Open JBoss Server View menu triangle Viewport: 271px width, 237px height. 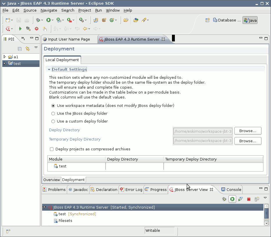(265, 198)
